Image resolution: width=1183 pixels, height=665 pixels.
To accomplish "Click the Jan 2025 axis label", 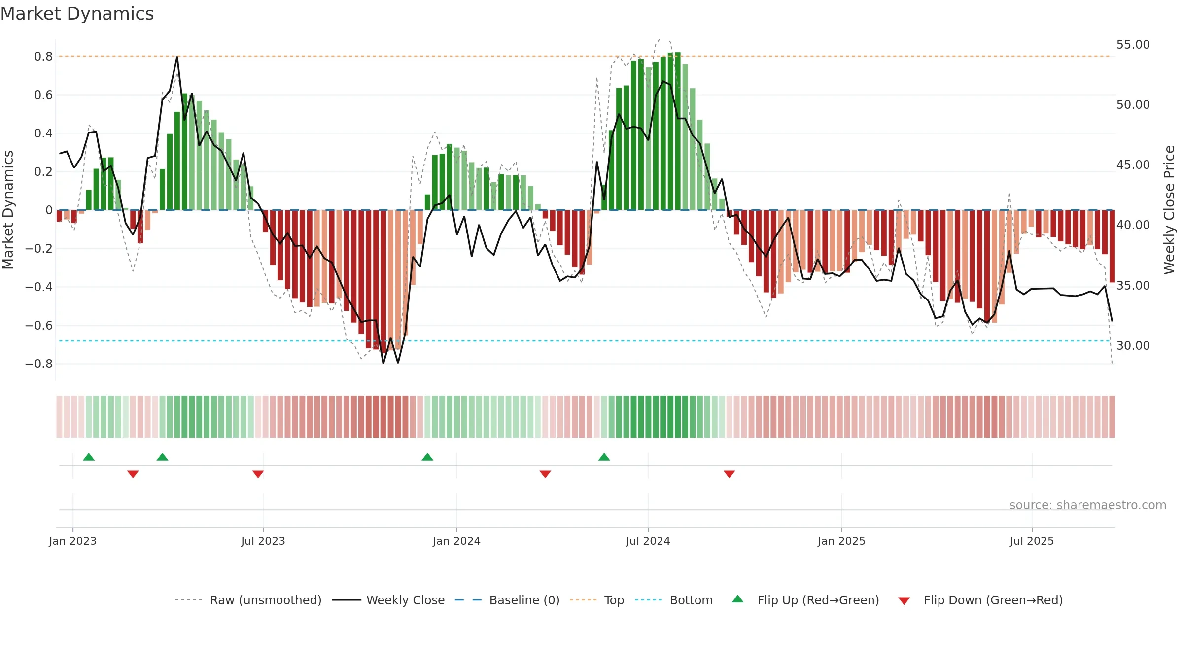I will point(842,541).
